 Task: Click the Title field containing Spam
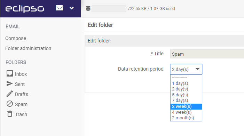pyautogui.click(x=207, y=54)
